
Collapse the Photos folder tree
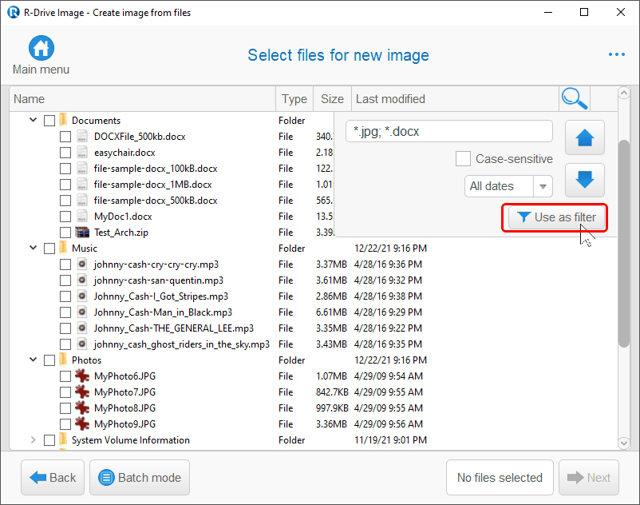coord(33,360)
